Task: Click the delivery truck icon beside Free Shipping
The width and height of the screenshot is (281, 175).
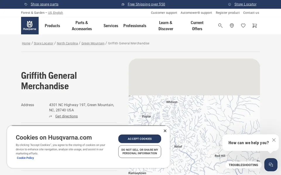Action: click(123, 4)
